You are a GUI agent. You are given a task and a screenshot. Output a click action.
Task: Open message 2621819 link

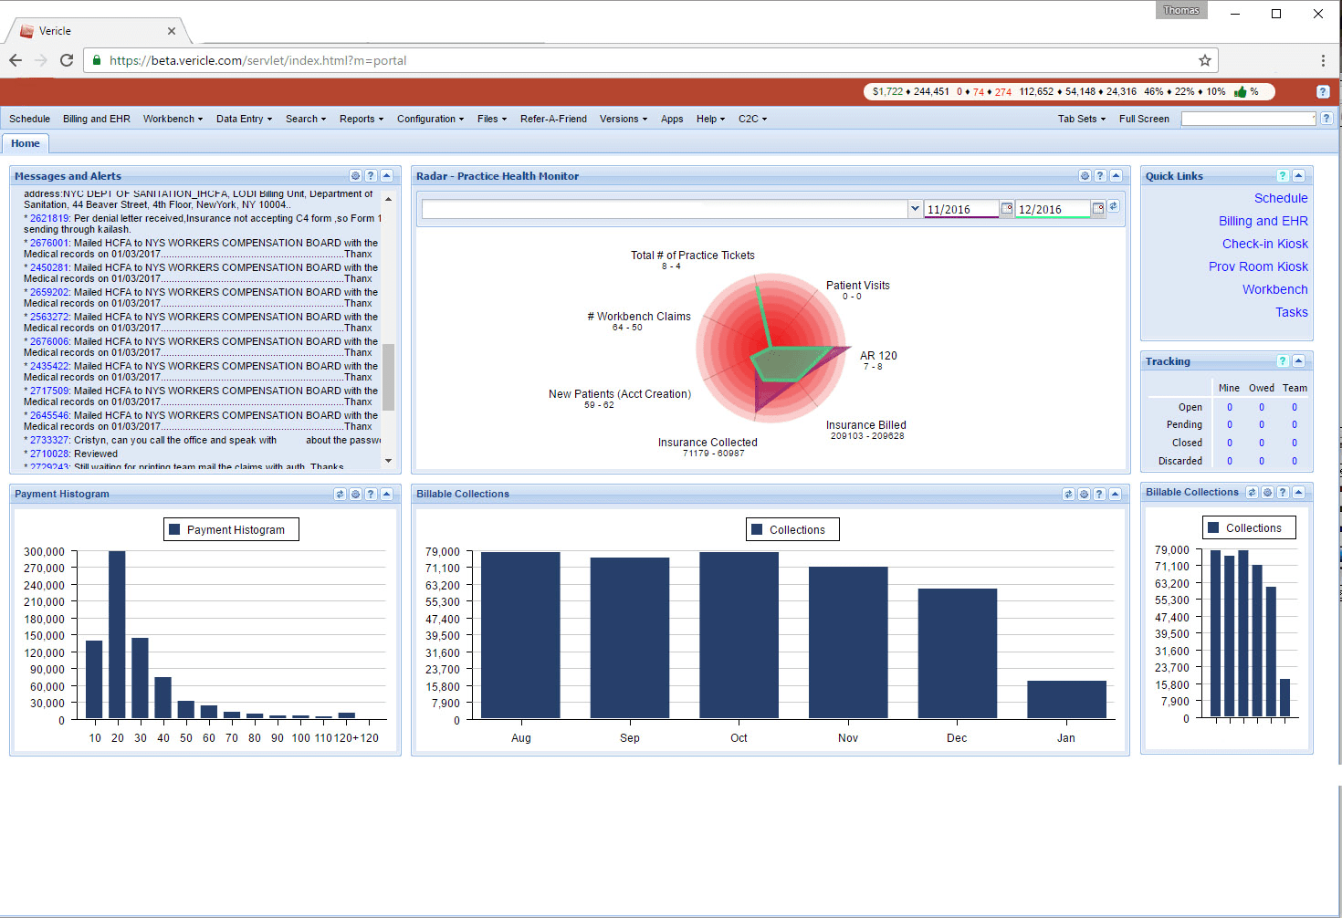[x=49, y=218]
